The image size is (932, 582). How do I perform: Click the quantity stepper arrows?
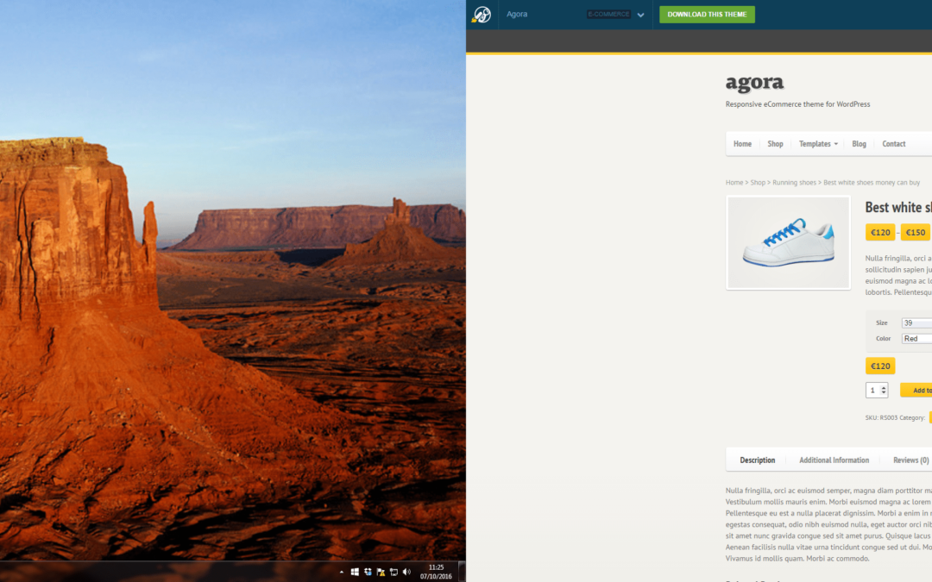(884, 391)
